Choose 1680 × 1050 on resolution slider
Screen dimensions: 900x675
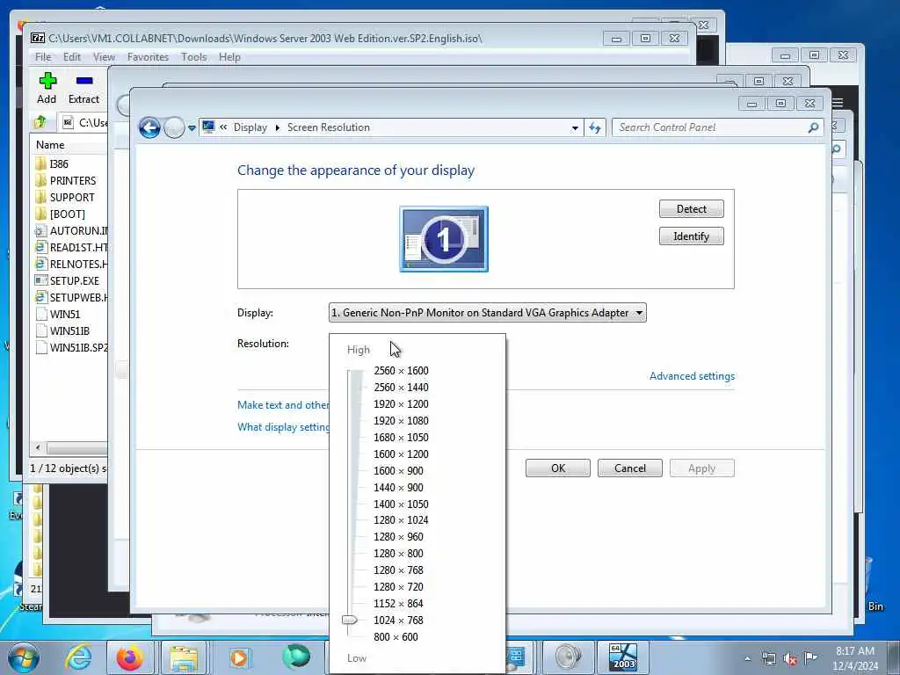click(401, 438)
